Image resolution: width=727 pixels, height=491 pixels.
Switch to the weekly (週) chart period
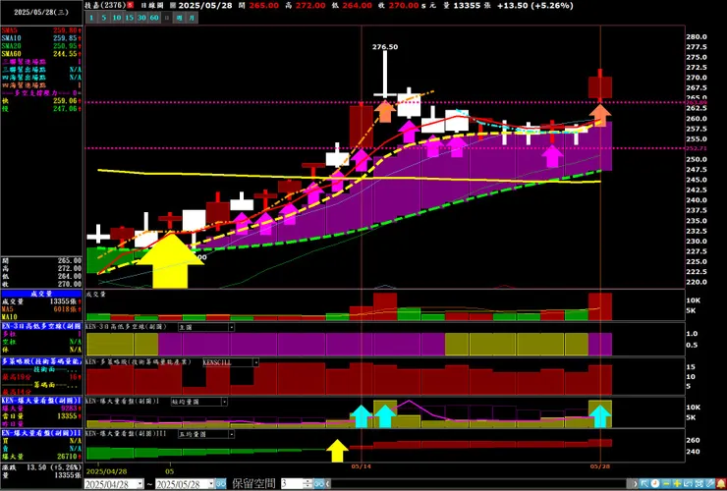point(180,18)
